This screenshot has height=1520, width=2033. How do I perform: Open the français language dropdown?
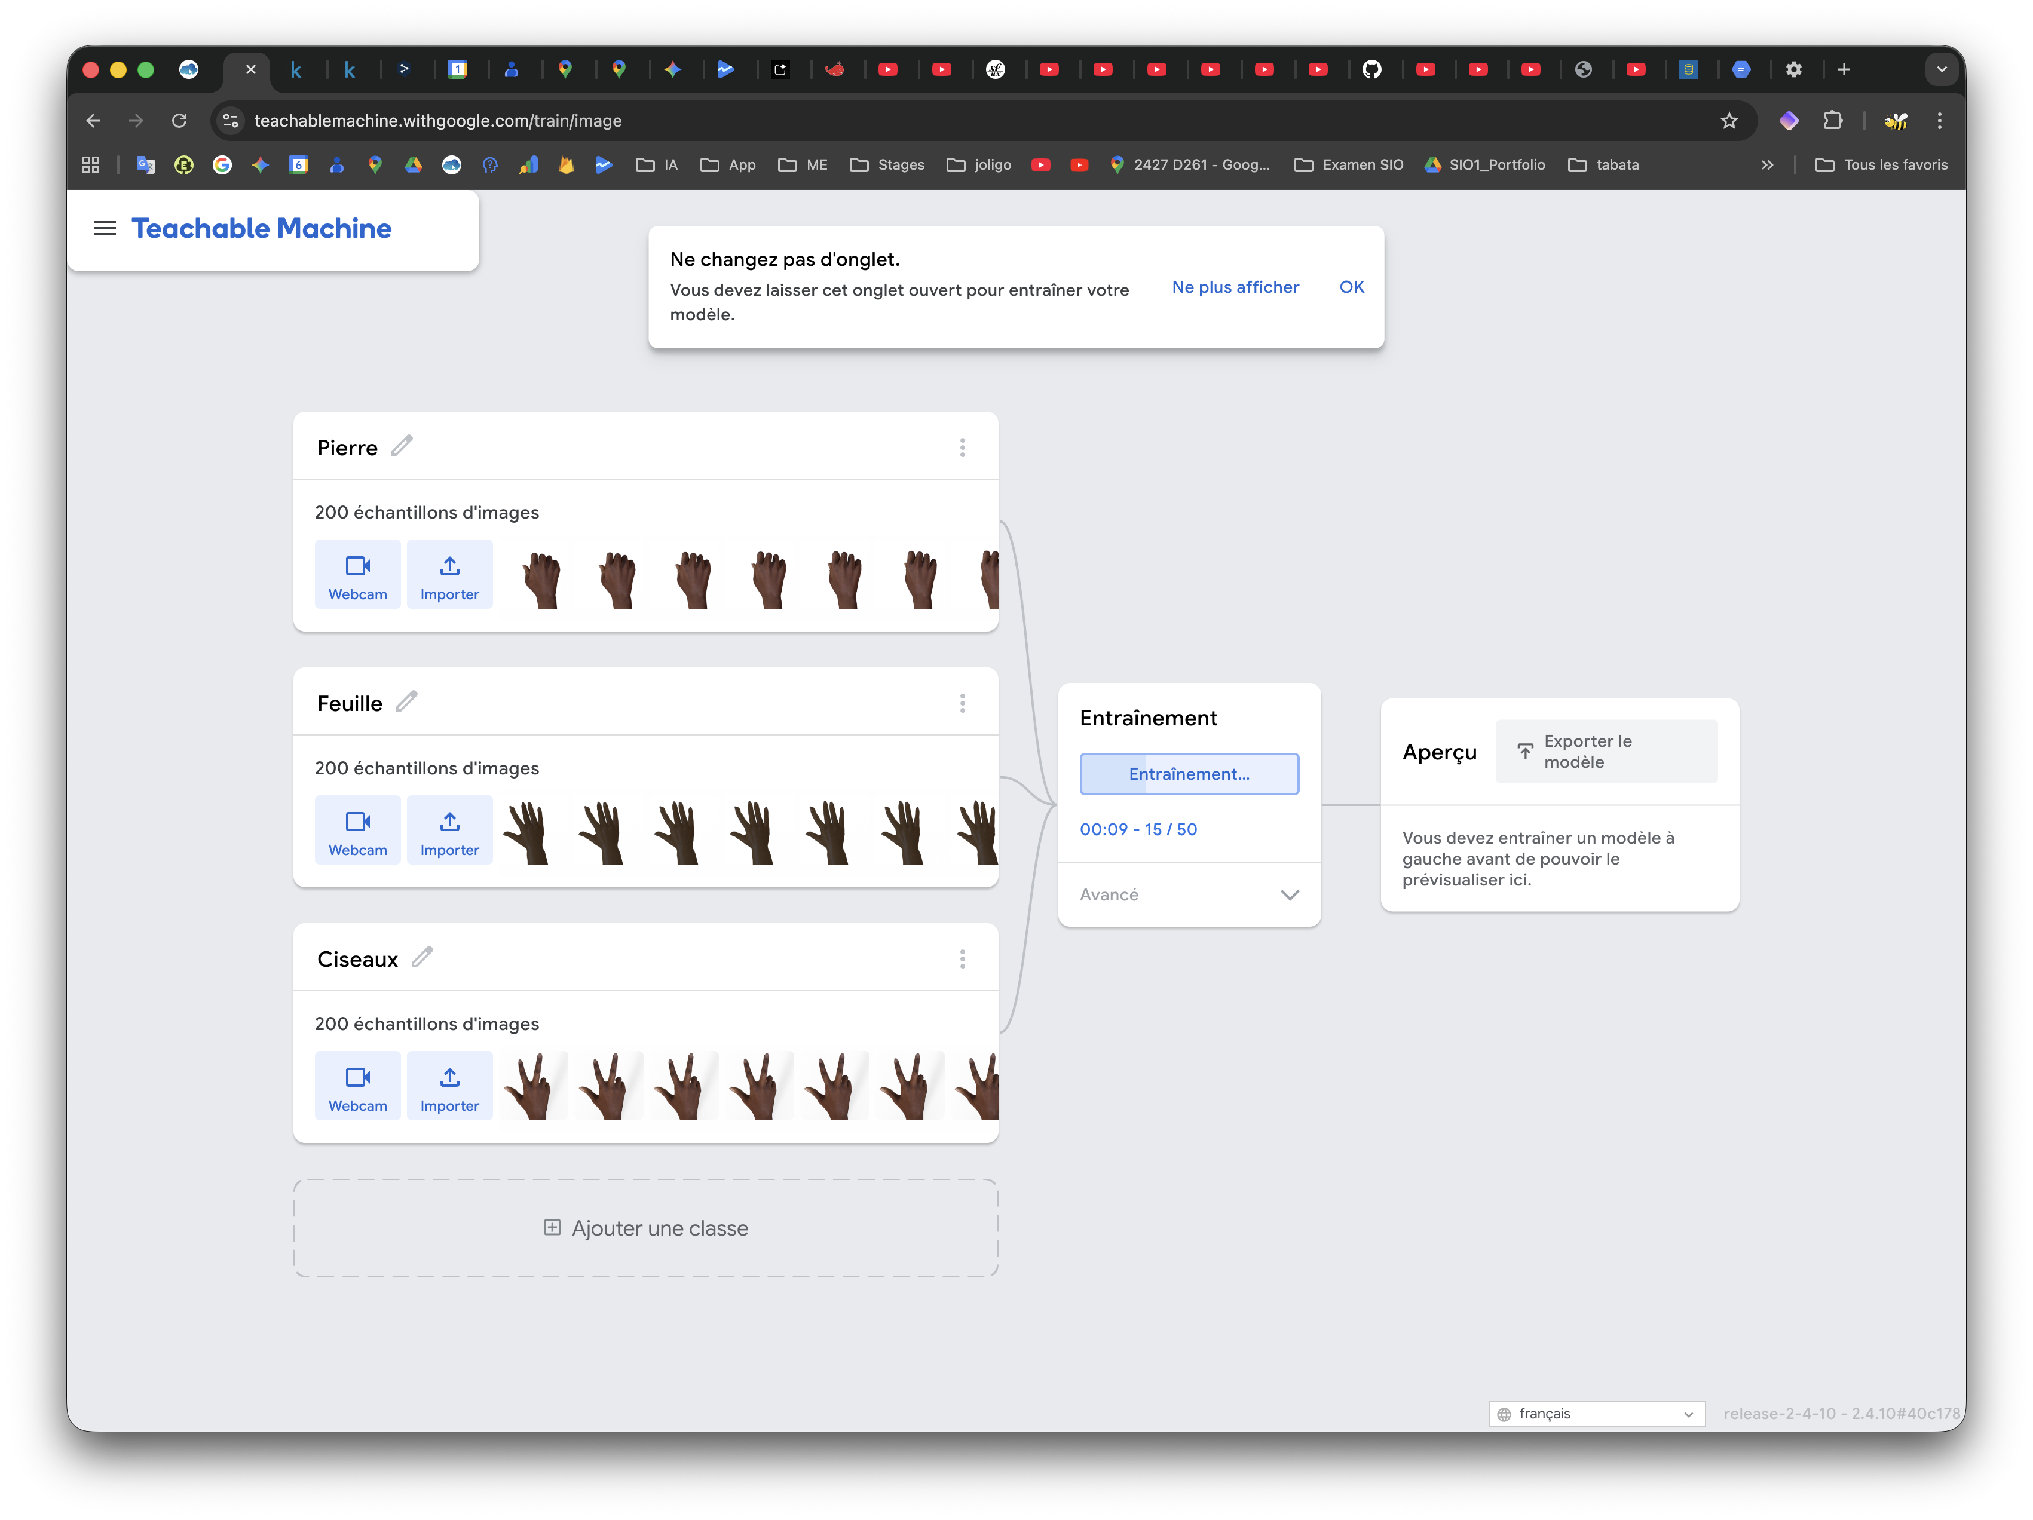[x=1596, y=1414]
